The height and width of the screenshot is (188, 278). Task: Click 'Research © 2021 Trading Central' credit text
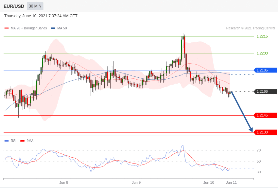pos(251,28)
